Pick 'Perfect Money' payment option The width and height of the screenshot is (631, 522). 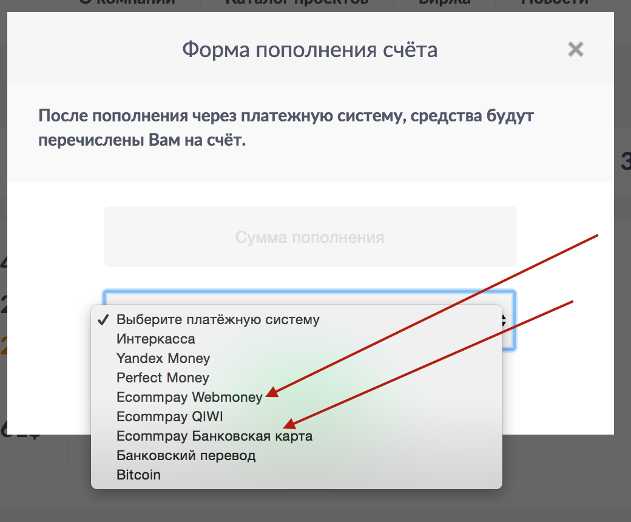tap(297, 378)
